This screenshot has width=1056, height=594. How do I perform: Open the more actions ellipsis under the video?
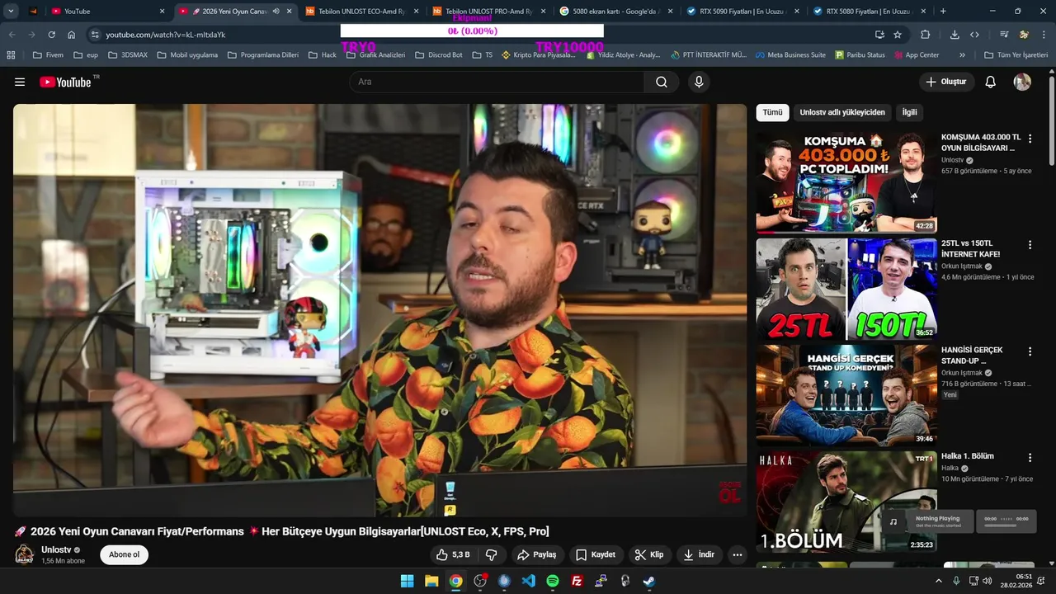[738, 554]
